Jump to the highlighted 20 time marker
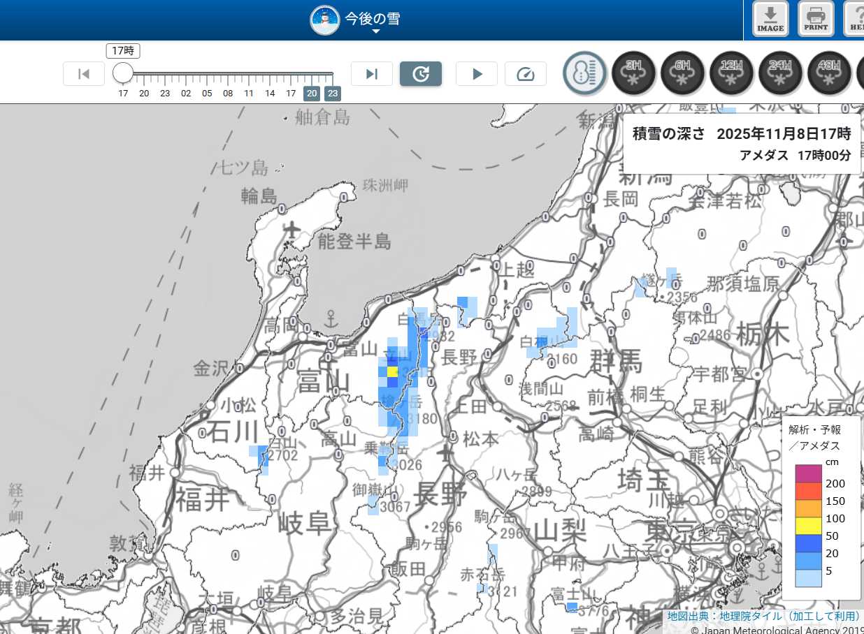Image resolution: width=864 pixels, height=634 pixels. [312, 94]
